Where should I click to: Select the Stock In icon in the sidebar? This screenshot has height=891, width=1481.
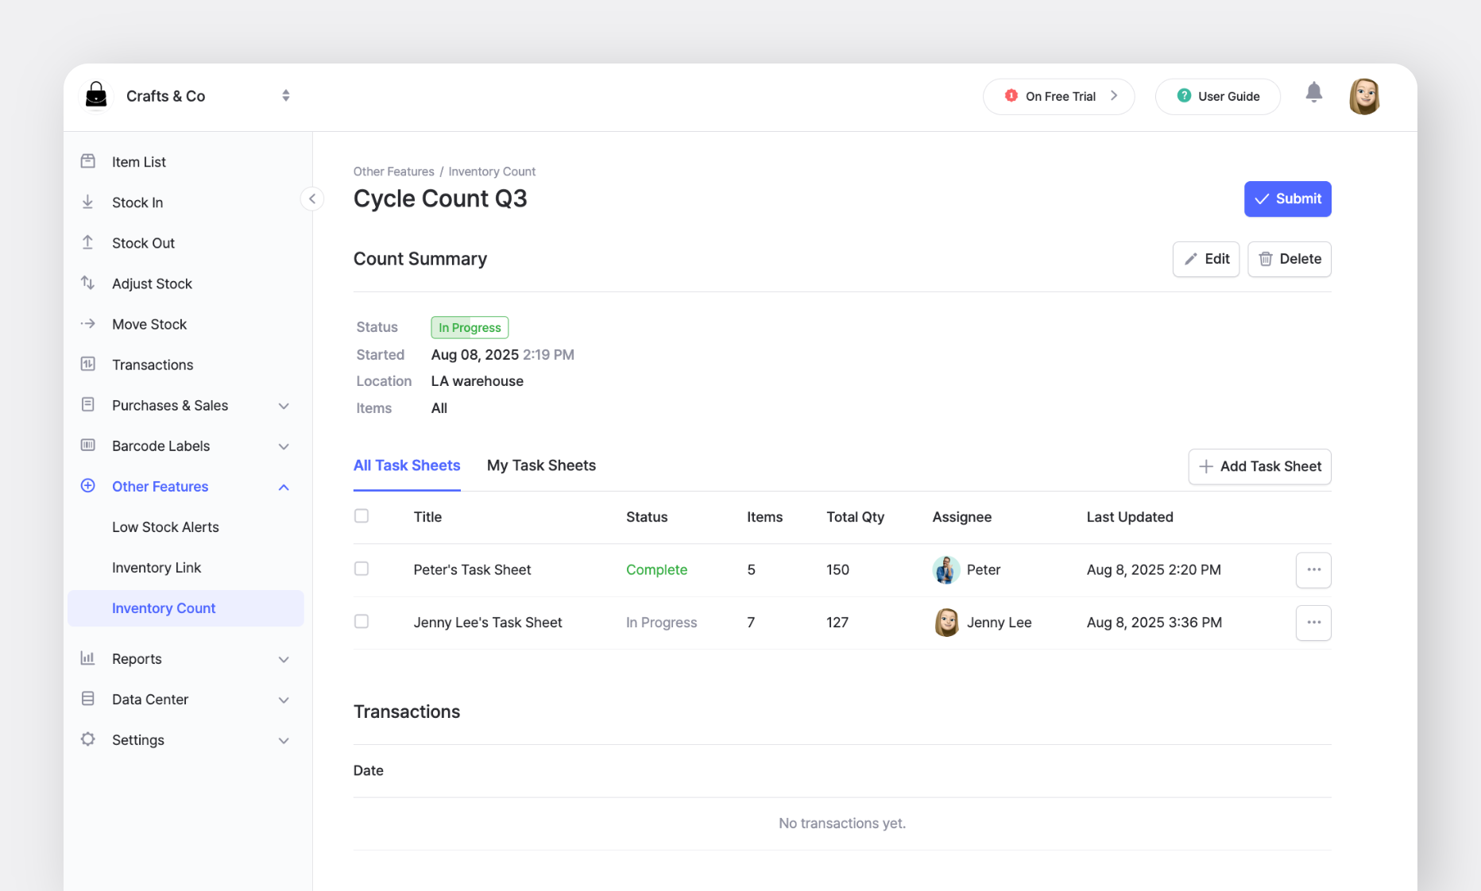tap(87, 202)
